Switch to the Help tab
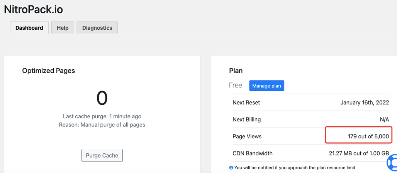397x173 pixels. (x=63, y=28)
